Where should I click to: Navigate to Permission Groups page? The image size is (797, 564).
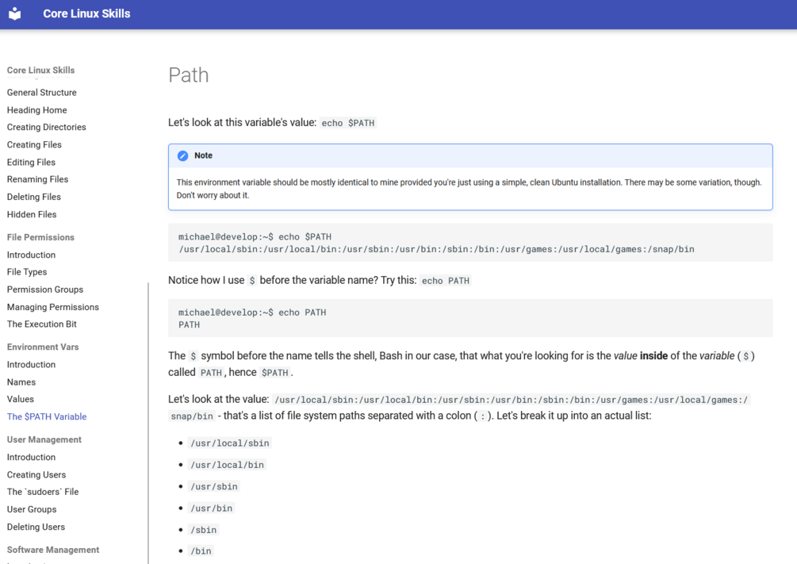(x=45, y=290)
